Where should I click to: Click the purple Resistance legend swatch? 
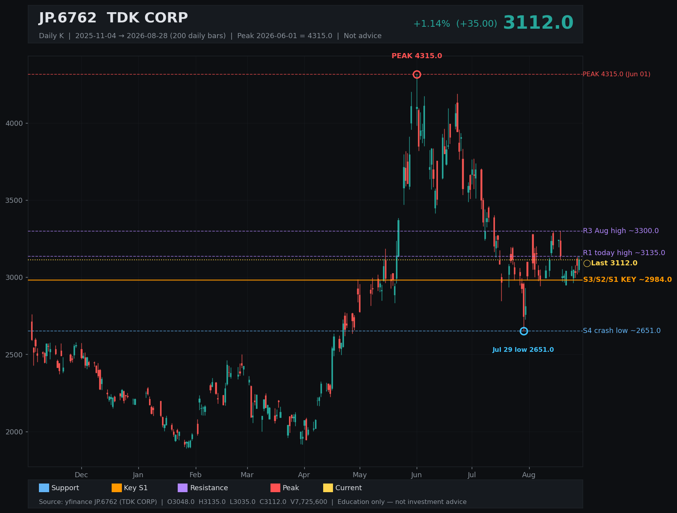183,488
